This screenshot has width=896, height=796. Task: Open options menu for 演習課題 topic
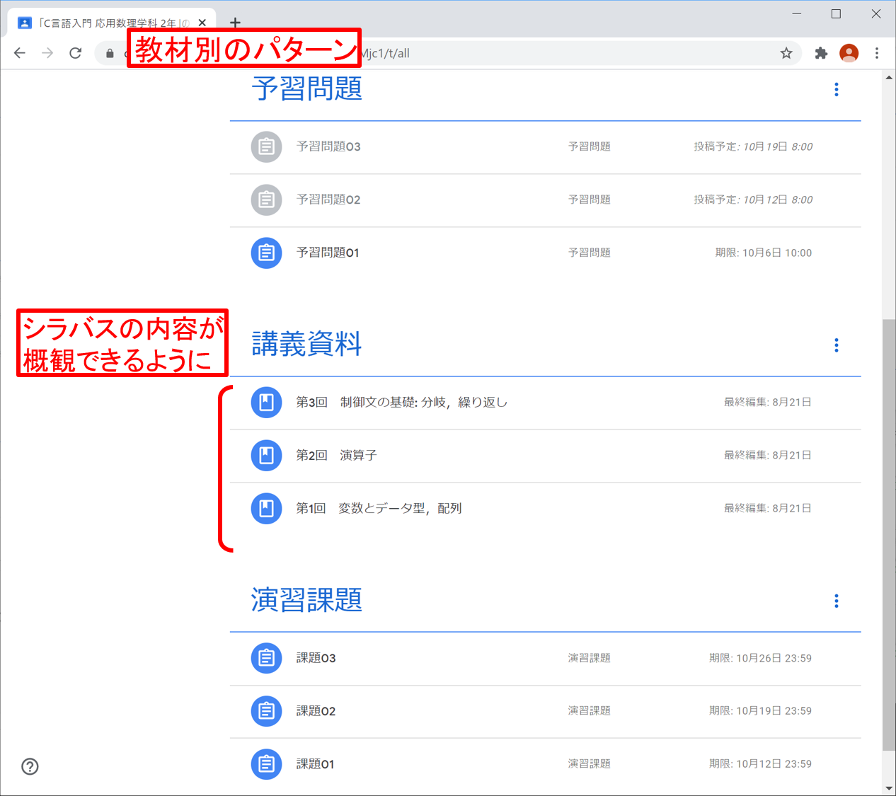[x=837, y=601]
